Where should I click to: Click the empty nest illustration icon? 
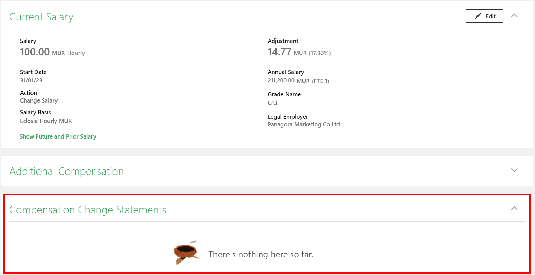186,252
